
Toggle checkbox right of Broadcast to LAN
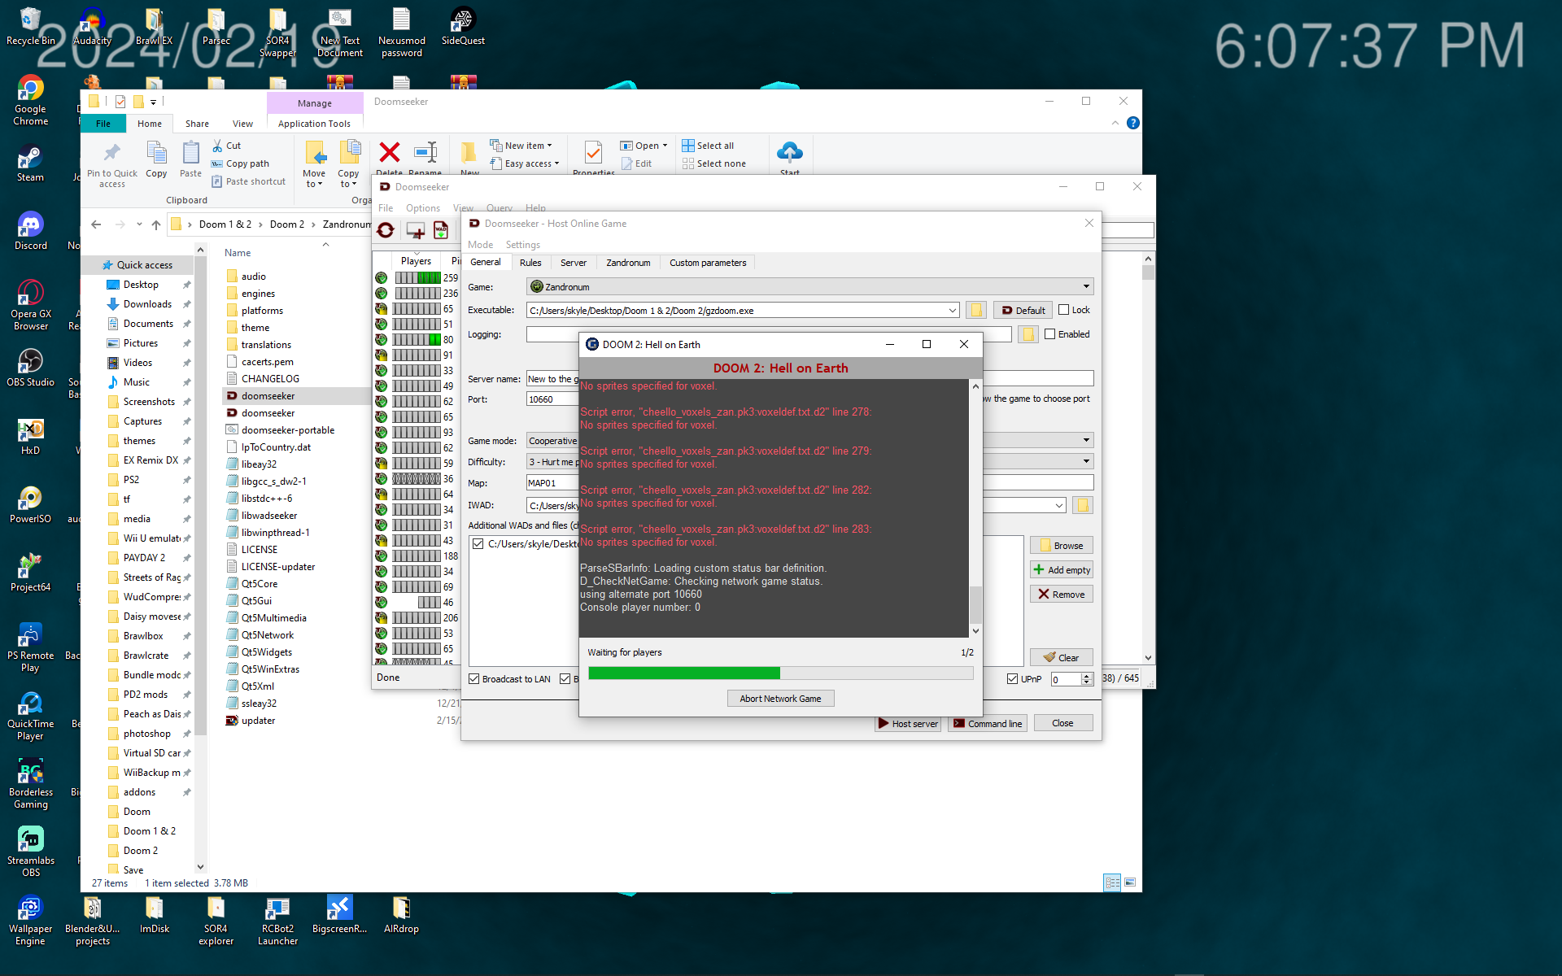click(x=565, y=679)
